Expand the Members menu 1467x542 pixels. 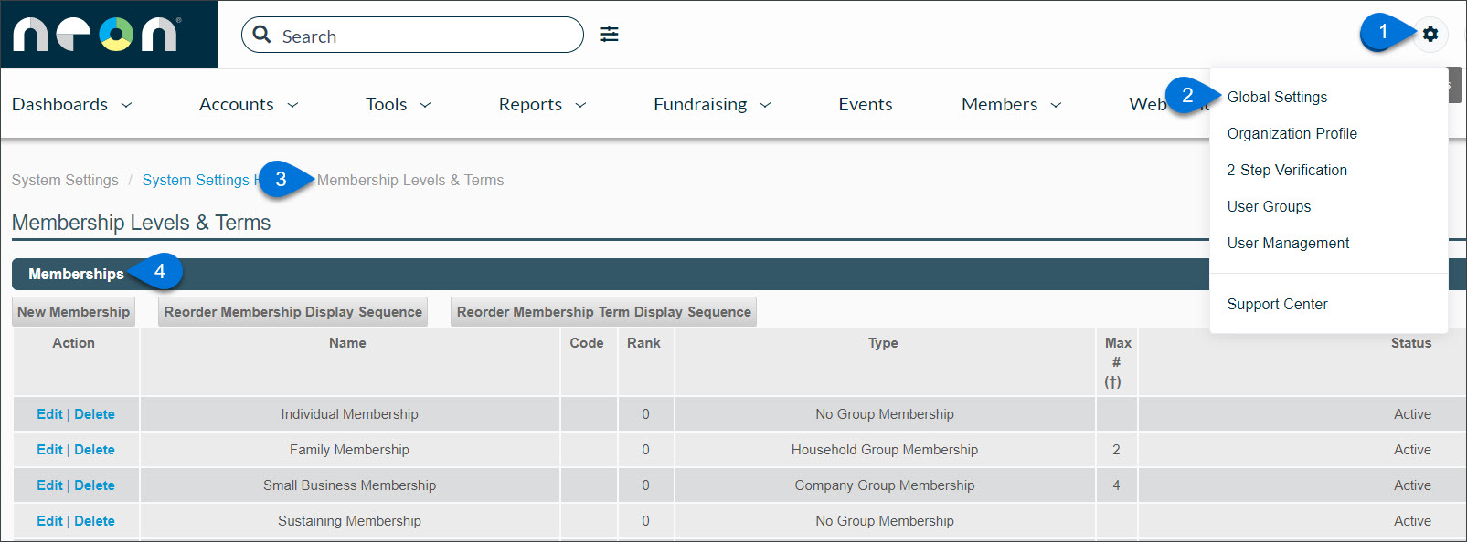pos(1012,104)
